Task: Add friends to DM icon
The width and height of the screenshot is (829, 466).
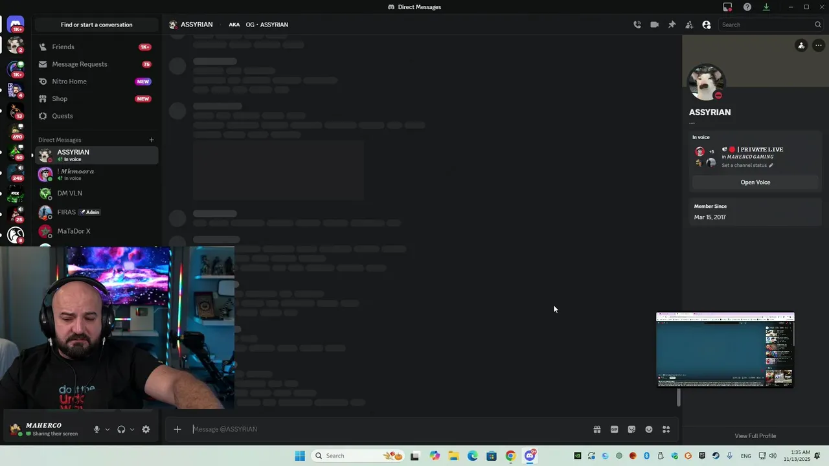Action: (689, 25)
